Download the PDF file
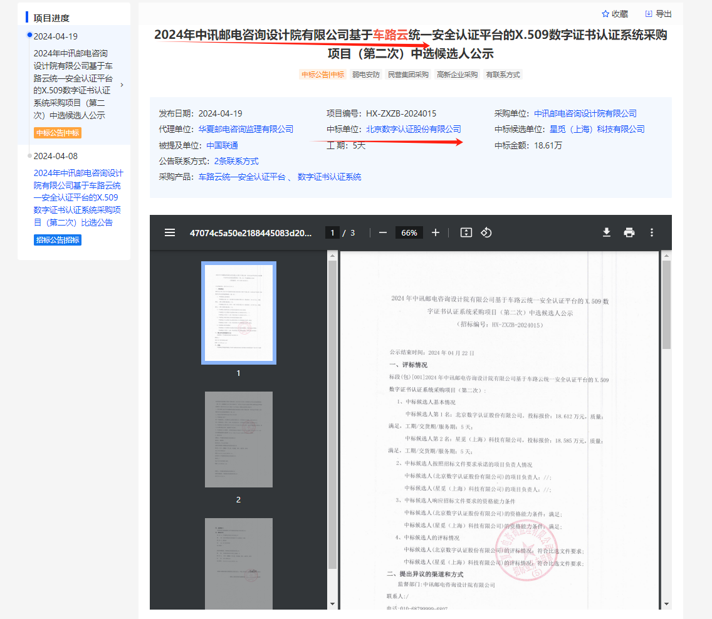This screenshot has height=619, width=712. [x=607, y=233]
